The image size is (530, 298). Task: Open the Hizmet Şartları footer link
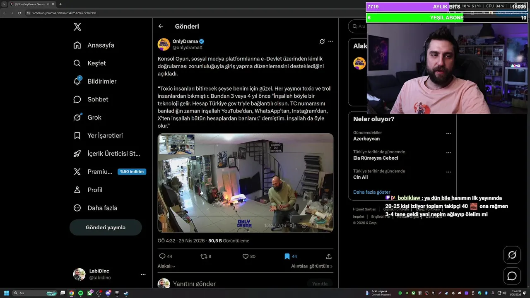click(x=364, y=209)
